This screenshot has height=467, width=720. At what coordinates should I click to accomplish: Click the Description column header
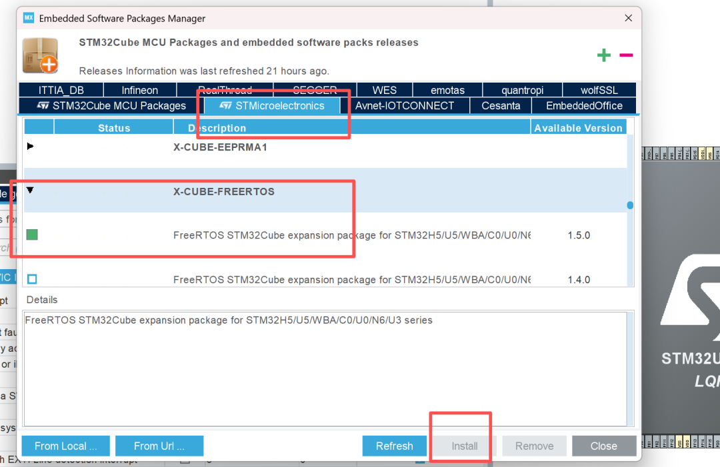(352, 128)
